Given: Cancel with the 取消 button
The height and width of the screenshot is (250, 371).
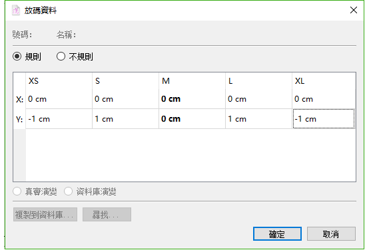Looking at the screenshot, I should (331, 234).
